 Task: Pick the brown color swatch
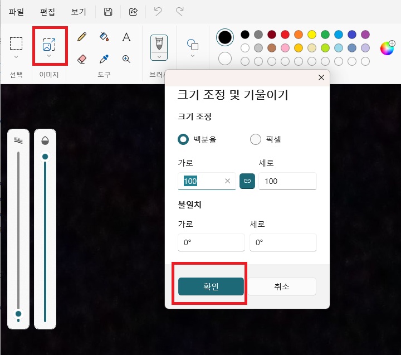pos(272,48)
